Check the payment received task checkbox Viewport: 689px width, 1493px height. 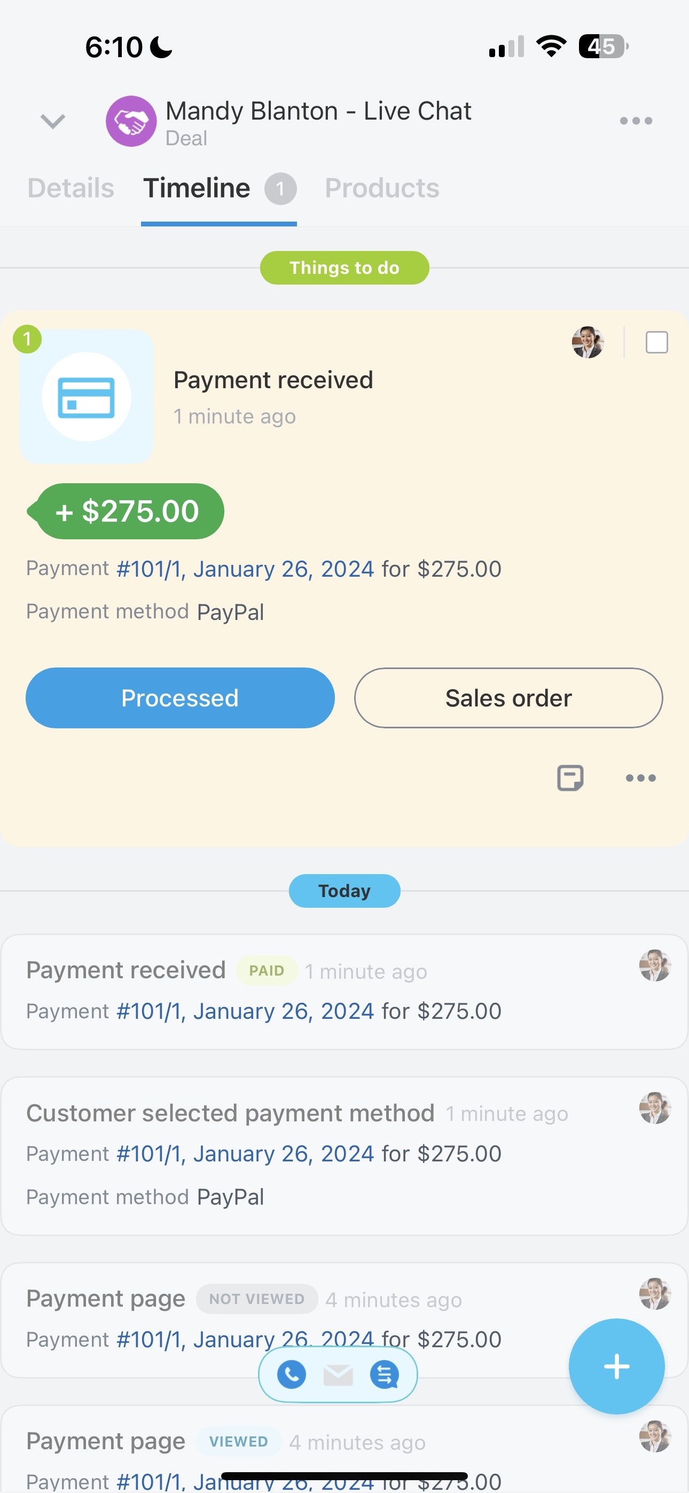click(656, 342)
